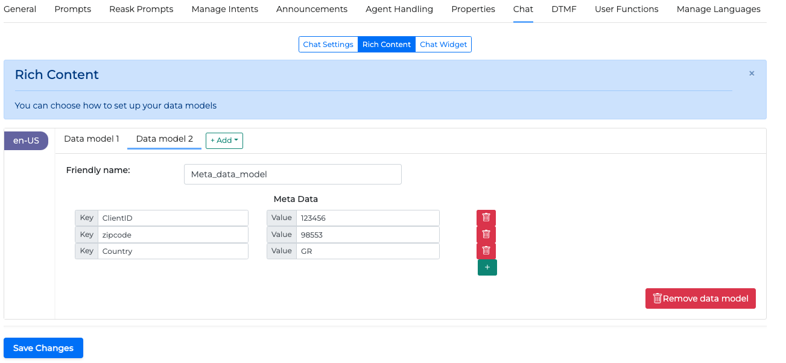This screenshot has height=363, width=786.
Task: Delete the ClientID metadata row
Action: [486, 218]
